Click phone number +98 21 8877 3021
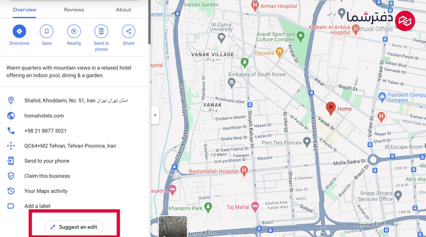The image size is (426, 237). click(45, 131)
